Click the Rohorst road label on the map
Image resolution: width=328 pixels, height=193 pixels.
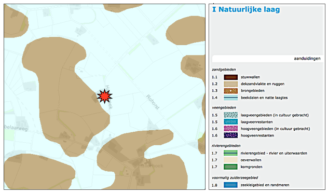(x=153, y=102)
